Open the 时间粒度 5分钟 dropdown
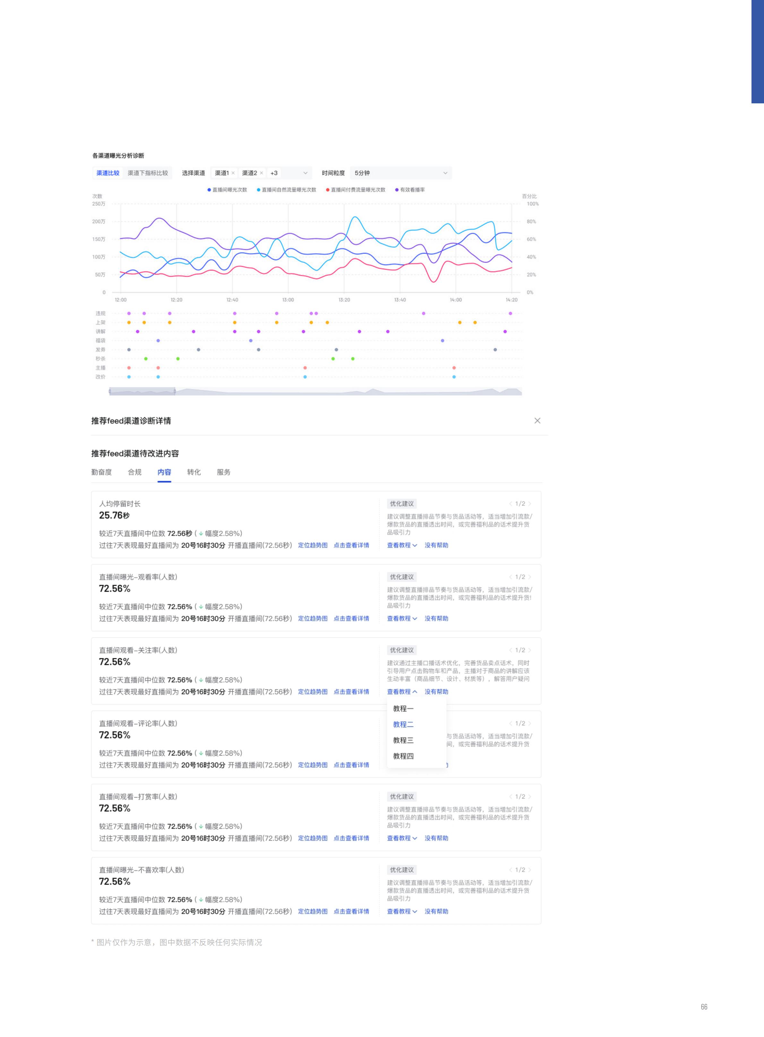The height and width of the screenshot is (1037, 764). [x=400, y=173]
